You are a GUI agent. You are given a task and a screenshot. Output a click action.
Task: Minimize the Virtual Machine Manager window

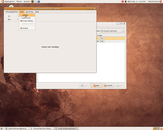tap(118, 24)
